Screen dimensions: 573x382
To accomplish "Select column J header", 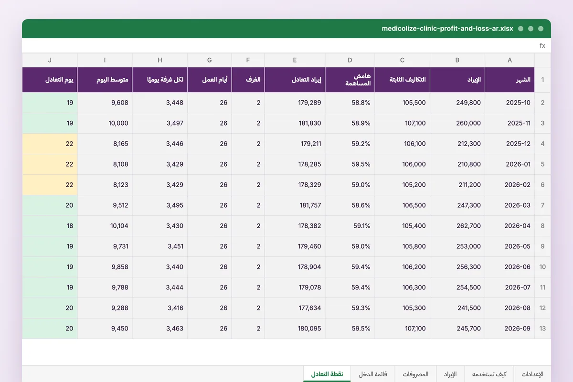I will pyautogui.click(x=50, y=60).
